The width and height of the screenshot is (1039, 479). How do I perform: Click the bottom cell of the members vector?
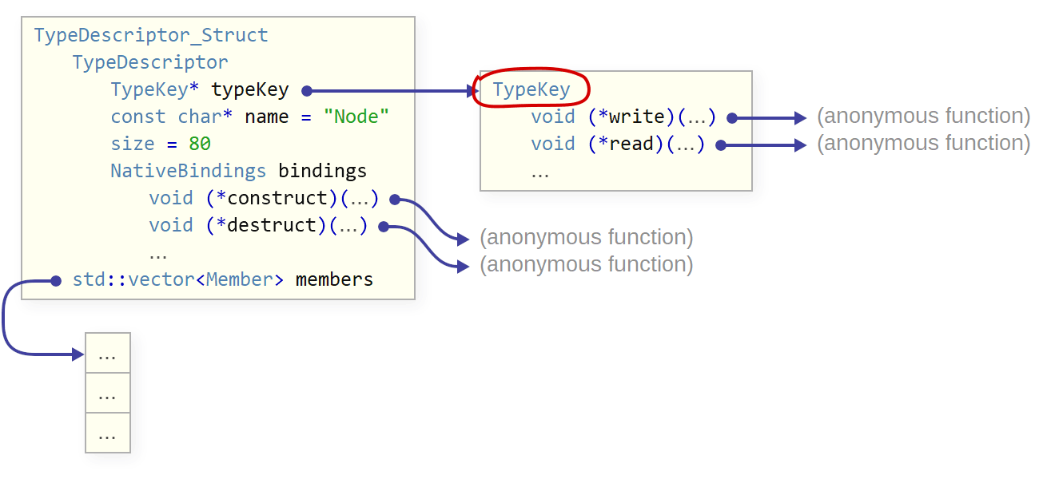[107, 433]
